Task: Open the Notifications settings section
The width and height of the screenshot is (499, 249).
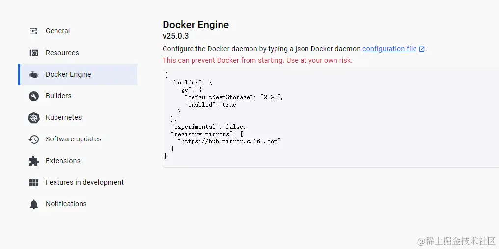Action: [x=78, y=204]
